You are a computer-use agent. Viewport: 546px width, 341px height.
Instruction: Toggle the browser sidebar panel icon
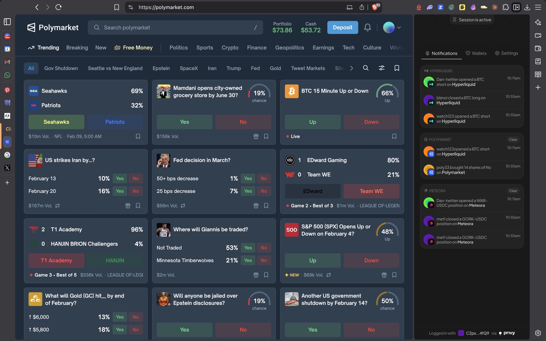pyautogui.click(x=7, y=22)
